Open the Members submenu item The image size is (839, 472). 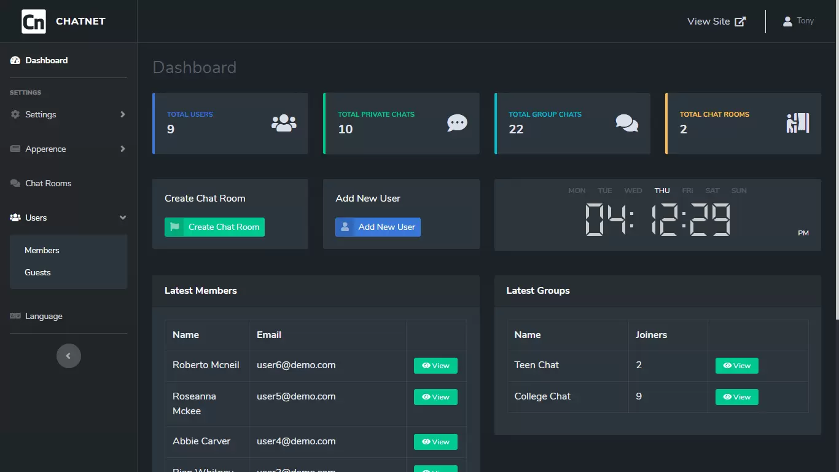(42, 250)
